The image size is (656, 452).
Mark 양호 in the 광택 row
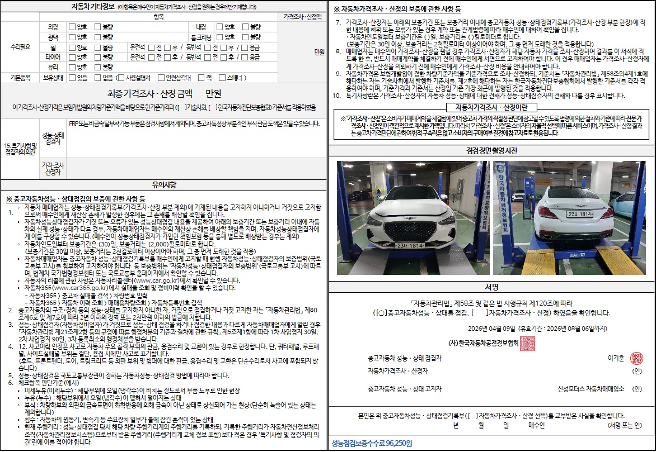pos(72,37)
